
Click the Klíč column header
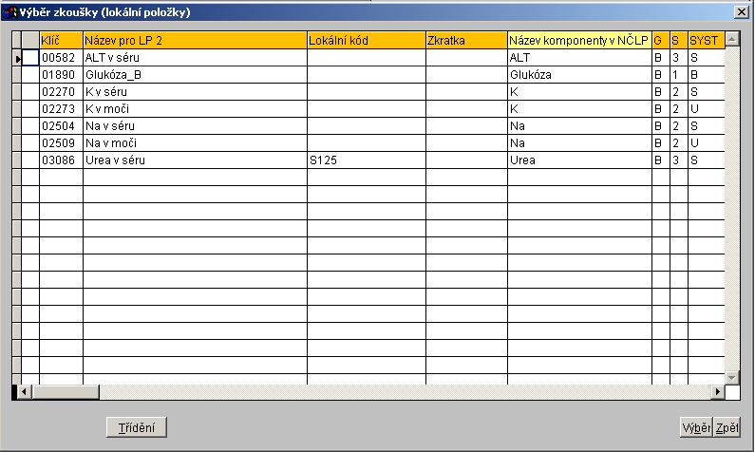tap(61, 40)
